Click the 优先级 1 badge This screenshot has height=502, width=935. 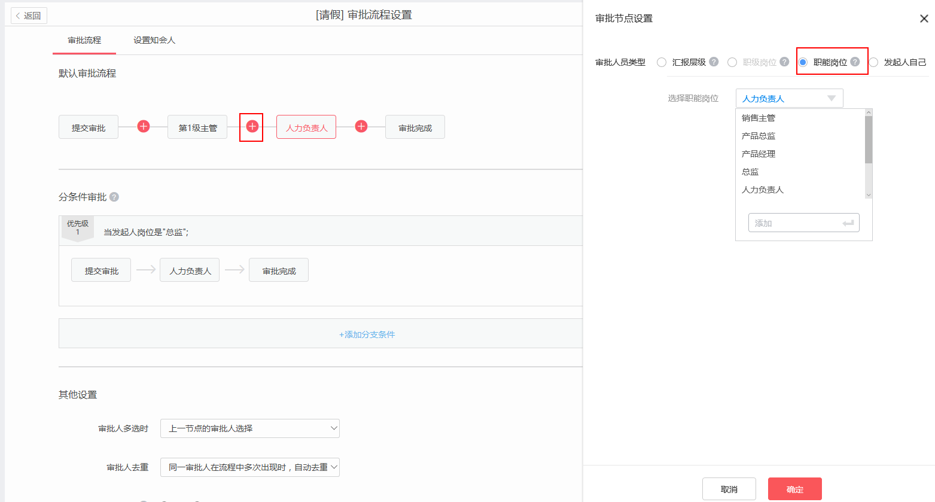(x=78, y=229)
